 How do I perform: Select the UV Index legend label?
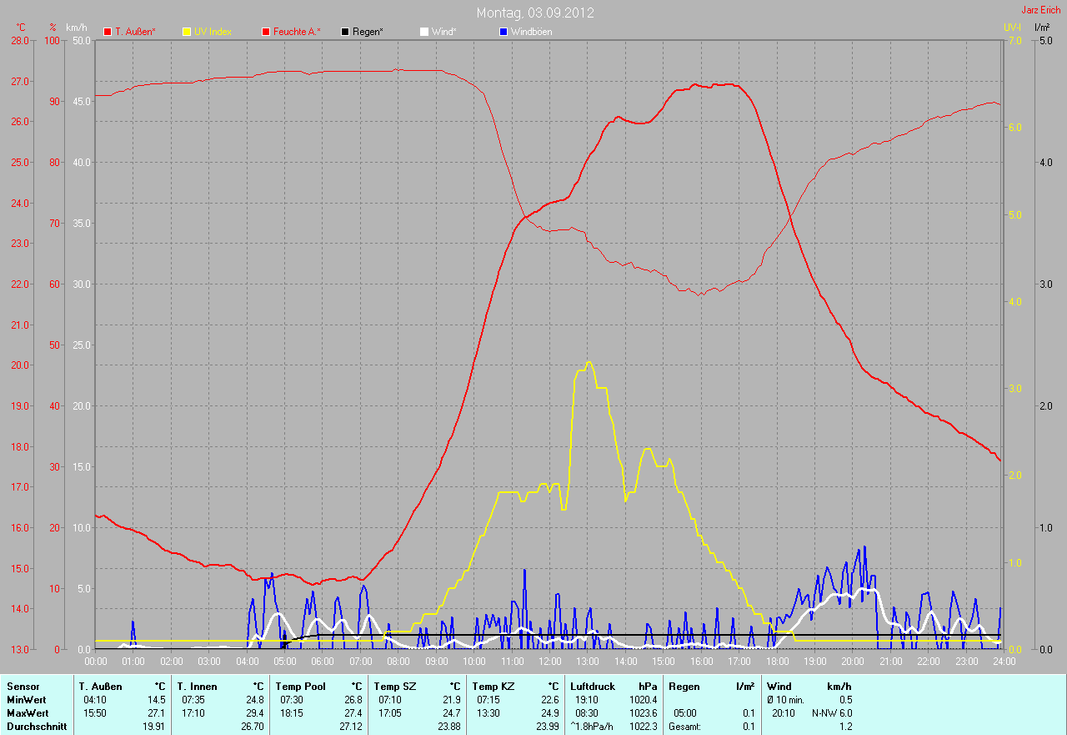point(213,32)
